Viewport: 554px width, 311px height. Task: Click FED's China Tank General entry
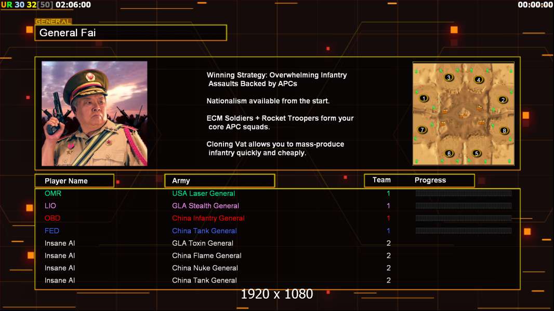click(x=205, y=231)
